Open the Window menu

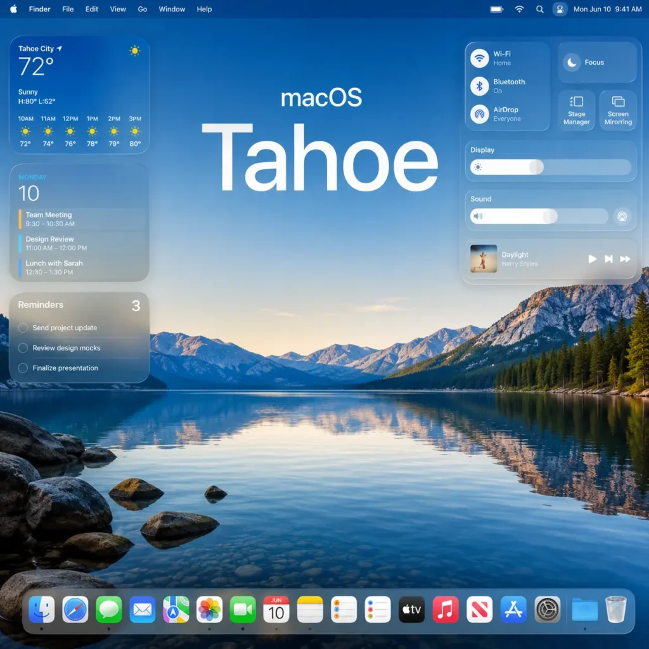click(172, 9)
